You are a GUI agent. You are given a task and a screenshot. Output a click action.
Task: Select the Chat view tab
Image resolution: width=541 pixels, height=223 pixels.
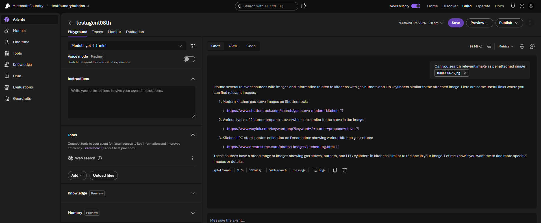(x=216, y=46)
